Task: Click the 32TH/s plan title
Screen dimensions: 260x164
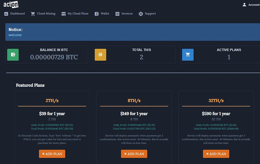Action: coord(216,101)
